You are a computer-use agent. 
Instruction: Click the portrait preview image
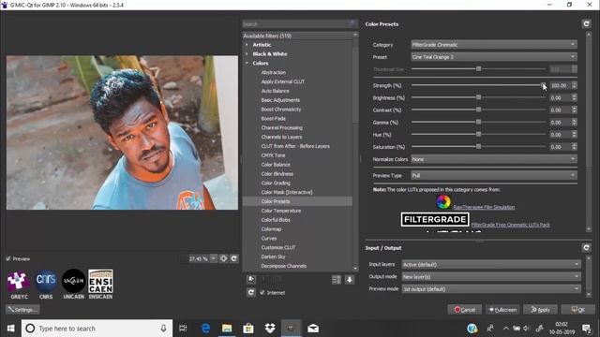(x=122, y=133)
